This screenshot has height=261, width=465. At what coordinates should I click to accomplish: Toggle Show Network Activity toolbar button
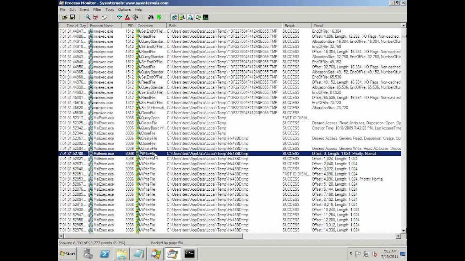click(190, 17)
